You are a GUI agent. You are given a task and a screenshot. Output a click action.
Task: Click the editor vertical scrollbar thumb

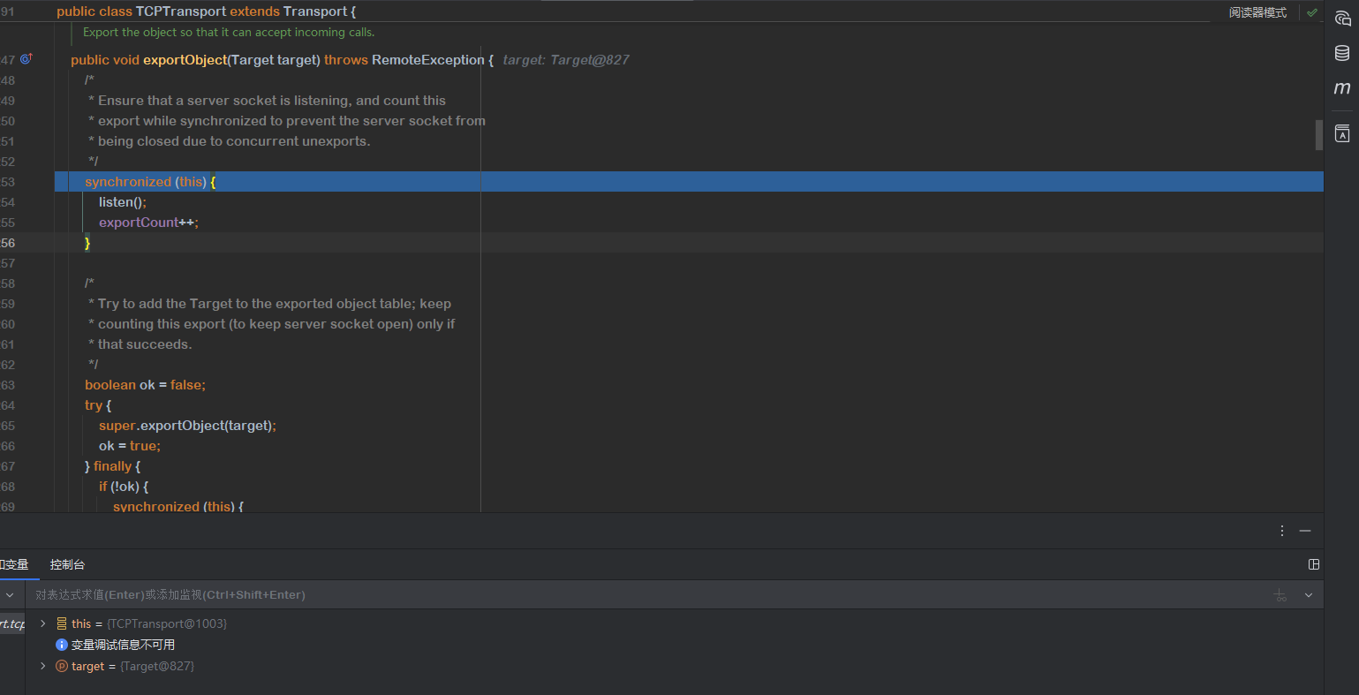point(1319,134)
